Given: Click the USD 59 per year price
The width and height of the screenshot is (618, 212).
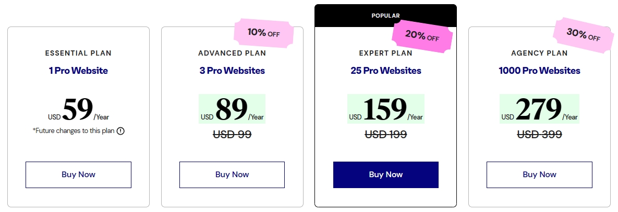Looking at the screenshot, I should point(78,110).
